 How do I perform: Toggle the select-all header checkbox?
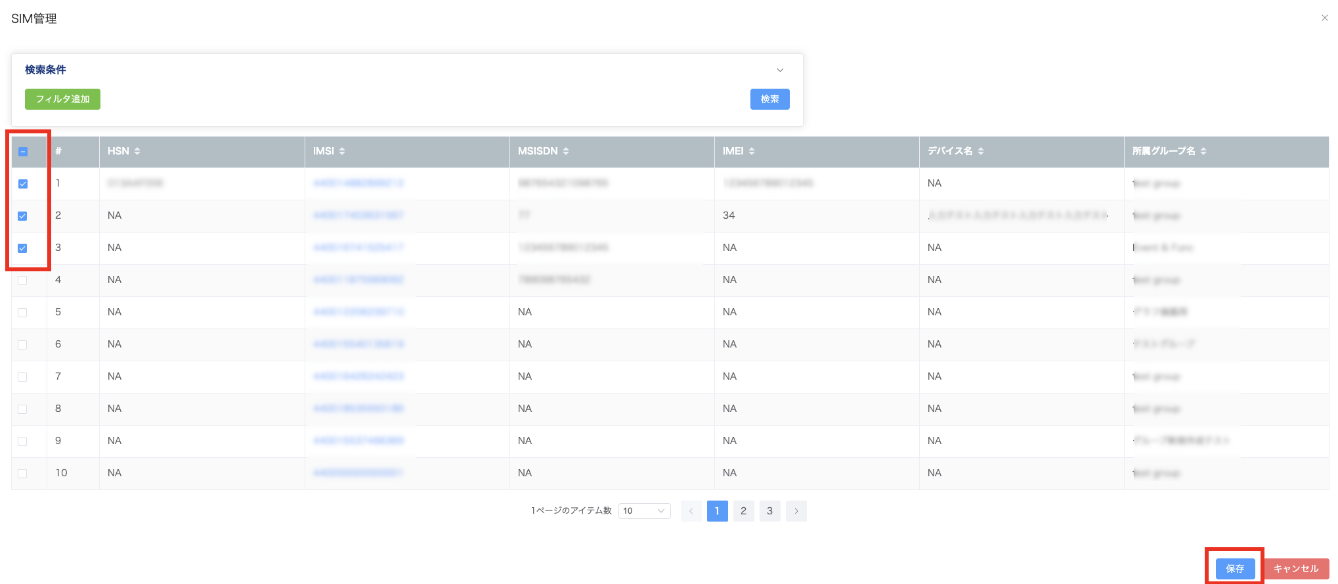pos(23,152)
